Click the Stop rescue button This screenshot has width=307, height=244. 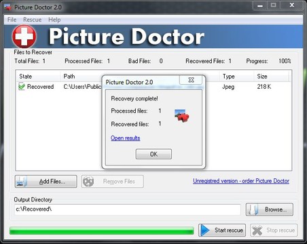point(274,230)
